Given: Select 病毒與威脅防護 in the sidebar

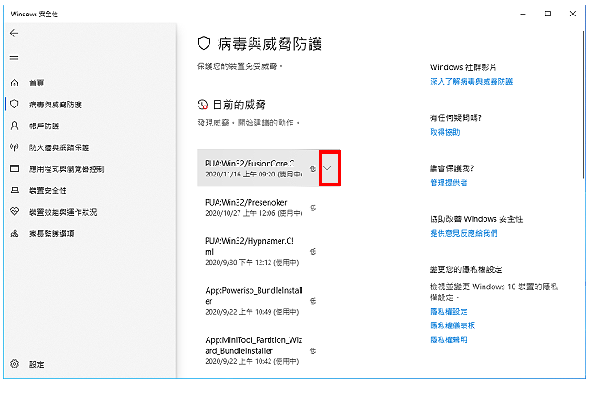Looking at the screenshot, I should 56,105.
